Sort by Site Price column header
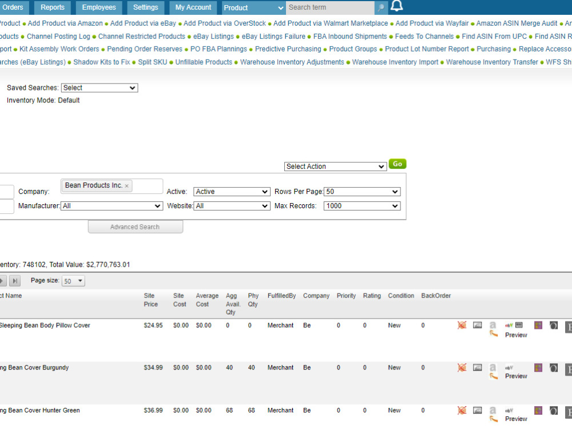 coord(150,300)
